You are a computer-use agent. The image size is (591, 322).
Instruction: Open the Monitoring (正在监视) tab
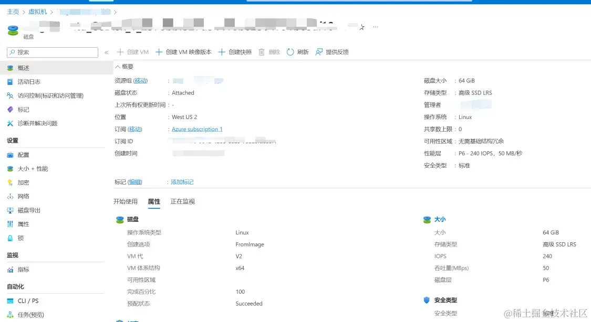tap(183, 201)
